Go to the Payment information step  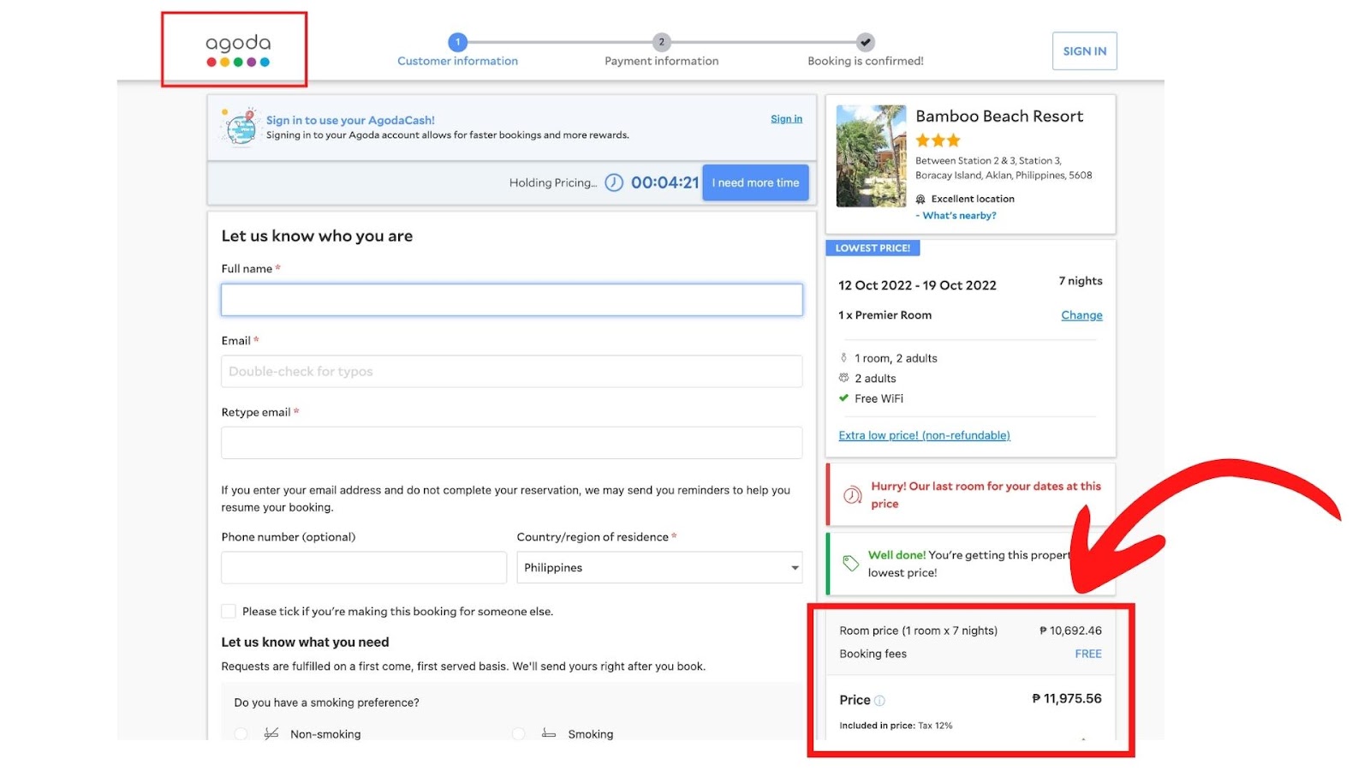[661, 51]
